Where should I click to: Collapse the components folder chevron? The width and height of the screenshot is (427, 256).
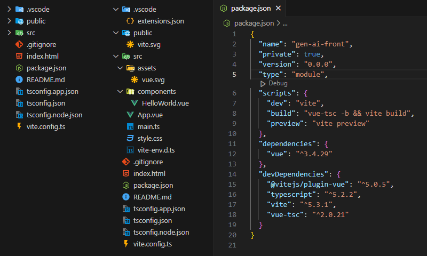click(x=120, y=91)
